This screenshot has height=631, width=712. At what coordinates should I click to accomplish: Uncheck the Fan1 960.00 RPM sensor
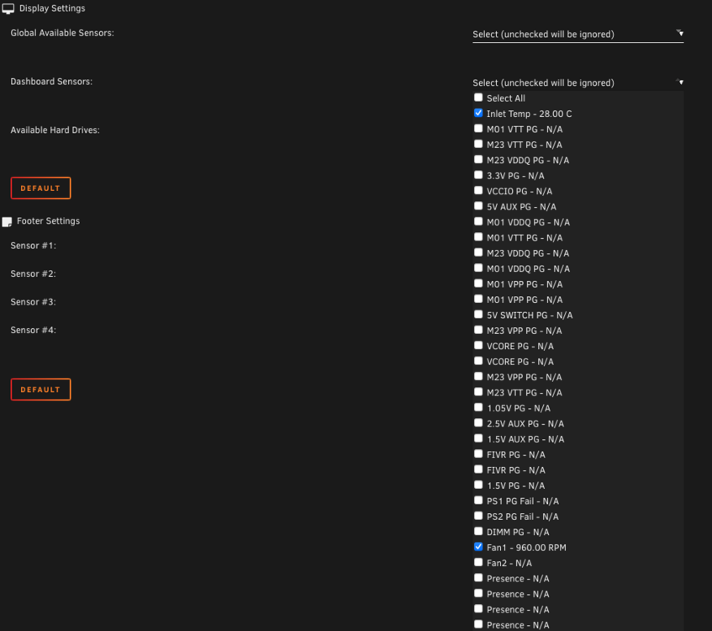click(x=478, y=547)
